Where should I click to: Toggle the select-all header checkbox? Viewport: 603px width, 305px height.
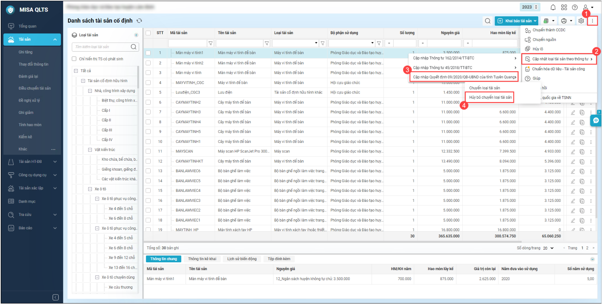coord(148,33)
